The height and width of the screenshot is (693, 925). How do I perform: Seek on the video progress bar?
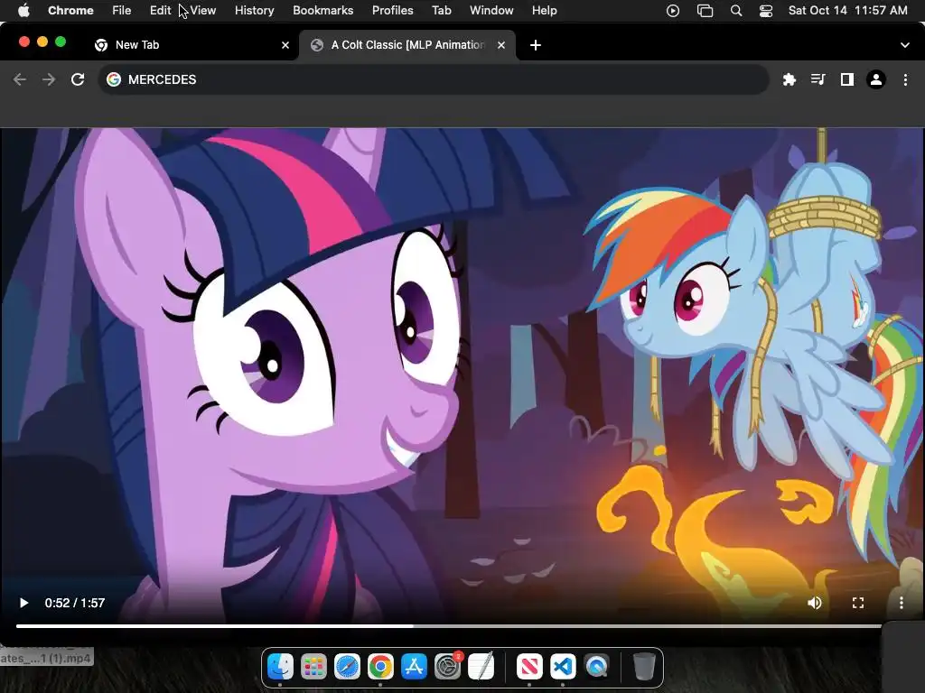449,626
